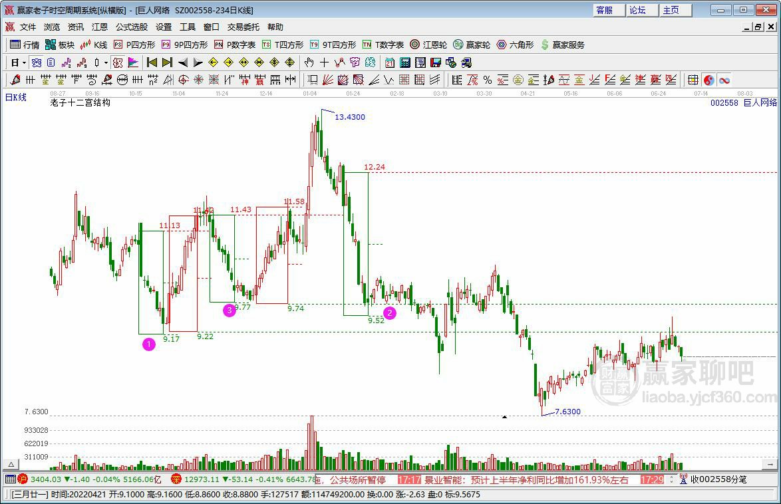The image size is (781, 504).
Task: Step chart forward with right arrow
Action: click(198, 63)
